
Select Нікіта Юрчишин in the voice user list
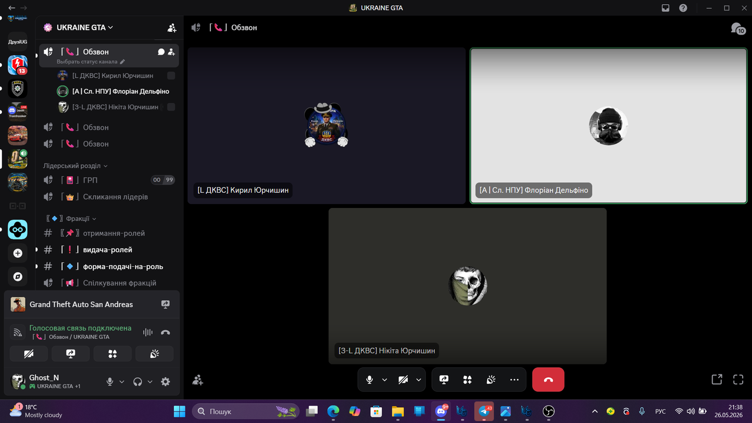pos(116,107)
